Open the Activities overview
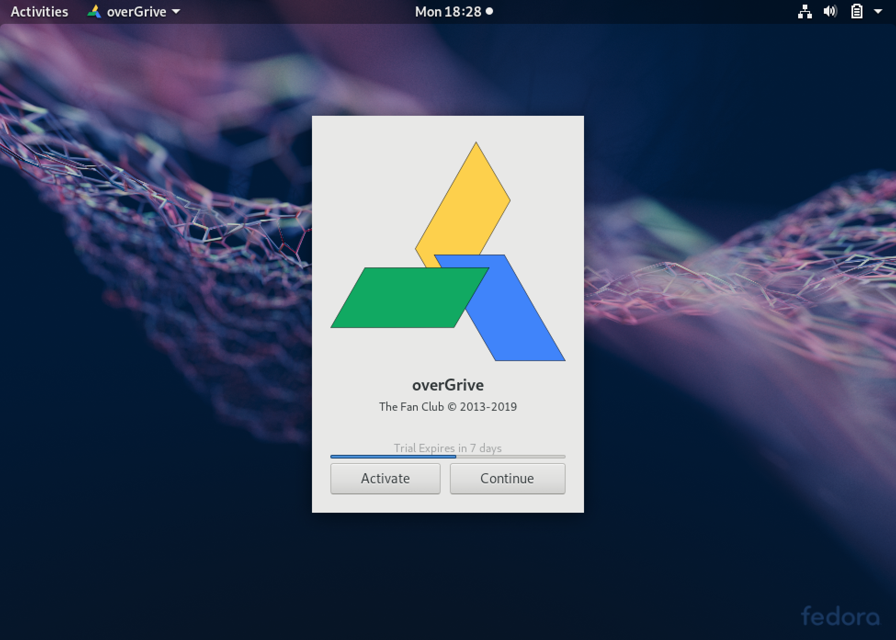The height and width of the screenshot is (640, 896). [x=40, y=11]
